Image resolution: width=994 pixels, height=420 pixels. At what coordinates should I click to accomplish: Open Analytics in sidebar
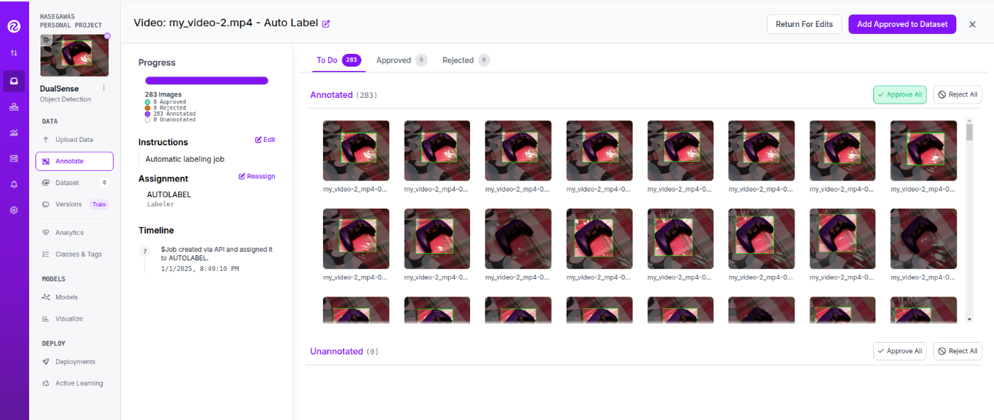point(75,233)
